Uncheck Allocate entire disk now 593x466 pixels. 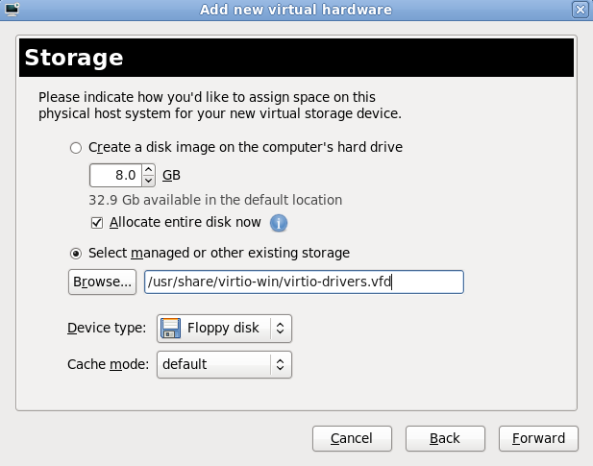(x=96, y=223)
